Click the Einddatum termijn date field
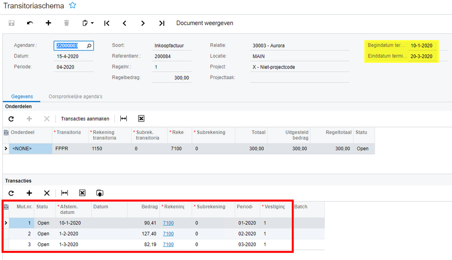 tap(421, 56)
